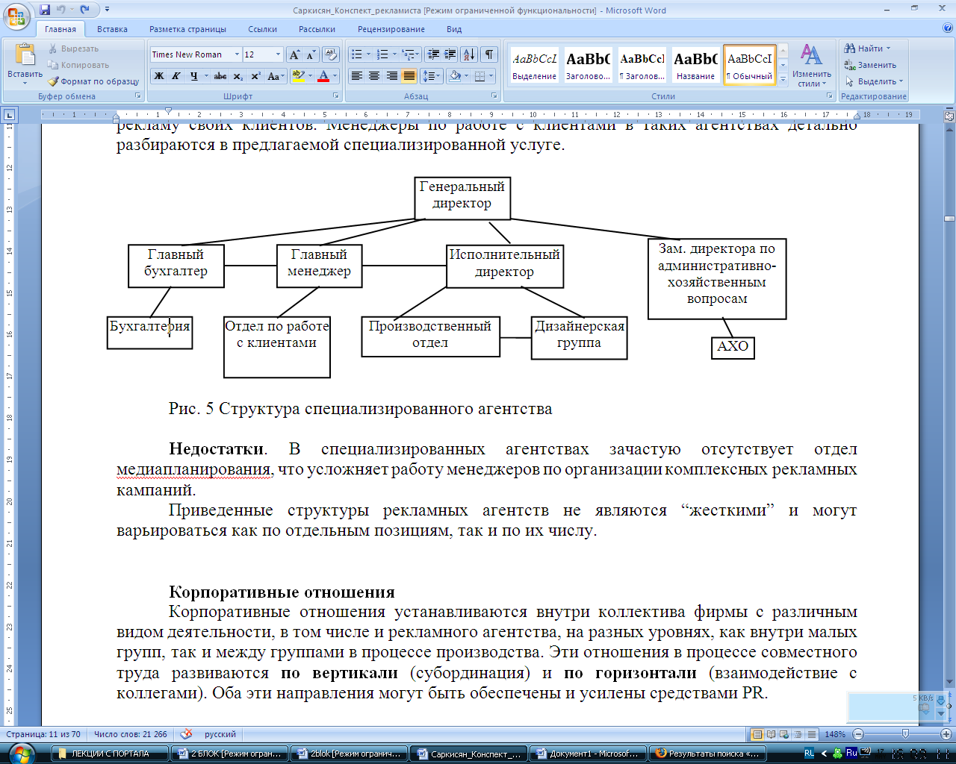
Task: Apply Выделение emphasis style
Action: (x=534, y=65)
